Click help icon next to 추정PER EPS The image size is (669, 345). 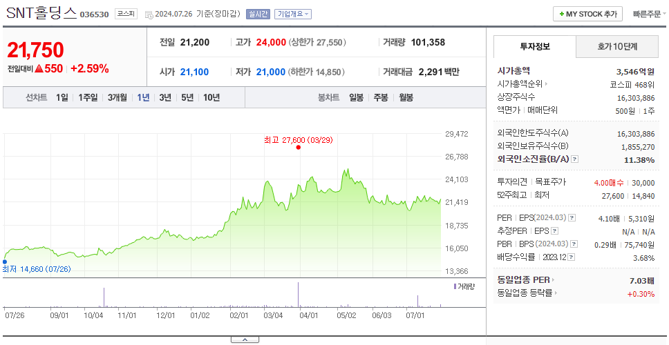(x=554, y=231)
